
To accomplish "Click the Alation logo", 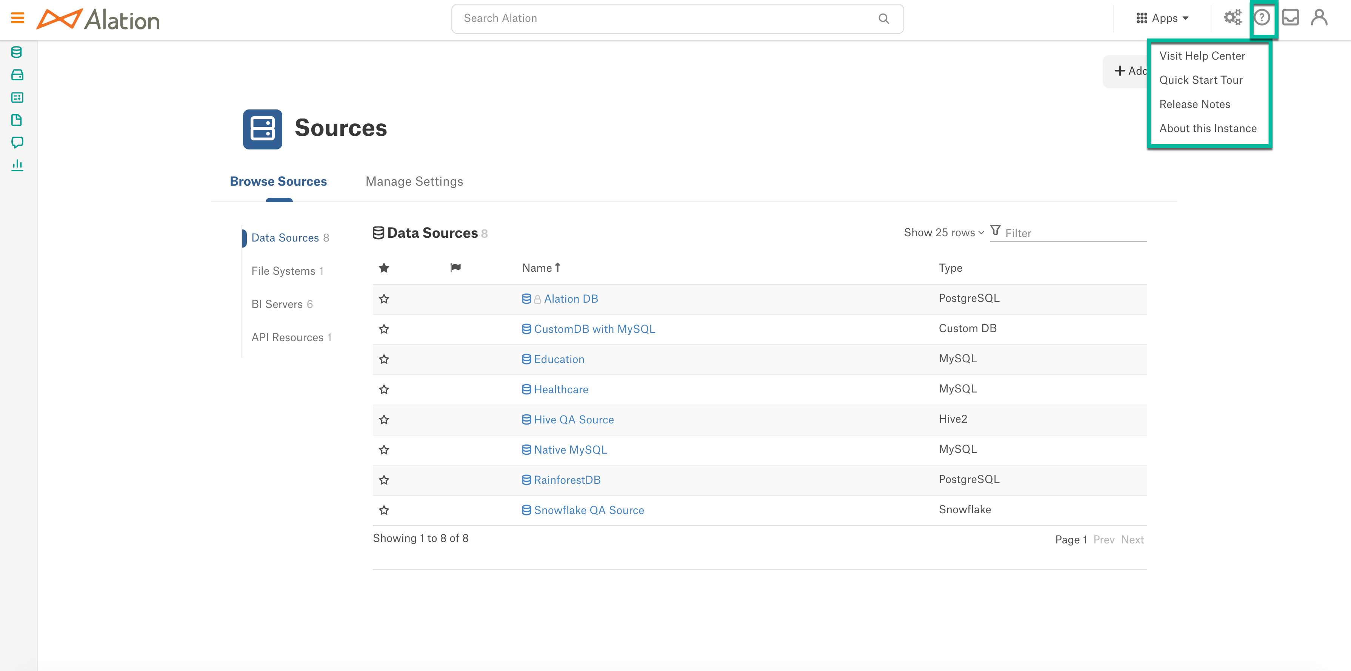I will pyautogui.click(x=98, y=19).
